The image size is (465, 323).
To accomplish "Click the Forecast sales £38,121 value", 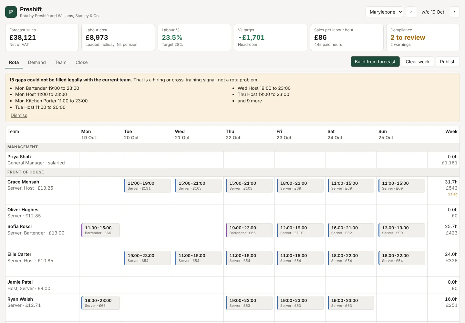I will point(23,37).
